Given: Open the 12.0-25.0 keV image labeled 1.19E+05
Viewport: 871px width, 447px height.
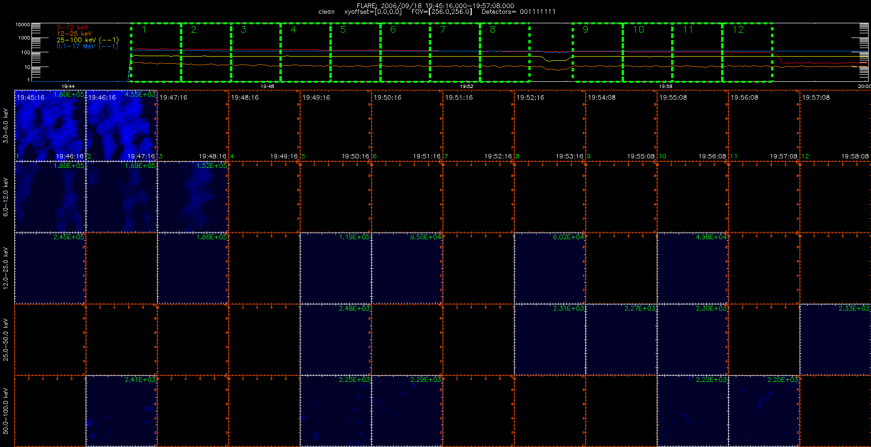Looking at the screenshot, I should point(336,268).
